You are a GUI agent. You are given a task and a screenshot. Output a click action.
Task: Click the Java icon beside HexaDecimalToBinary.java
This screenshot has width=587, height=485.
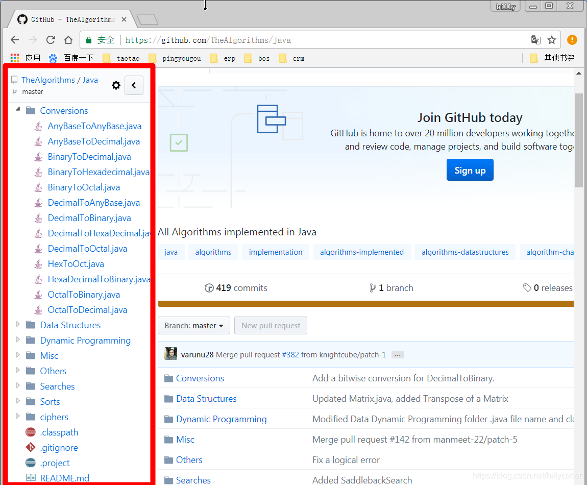[x=38, y=279]
